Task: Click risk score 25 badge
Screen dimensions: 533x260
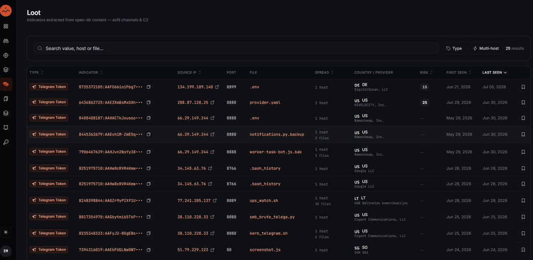Action: tap(425, 102)
